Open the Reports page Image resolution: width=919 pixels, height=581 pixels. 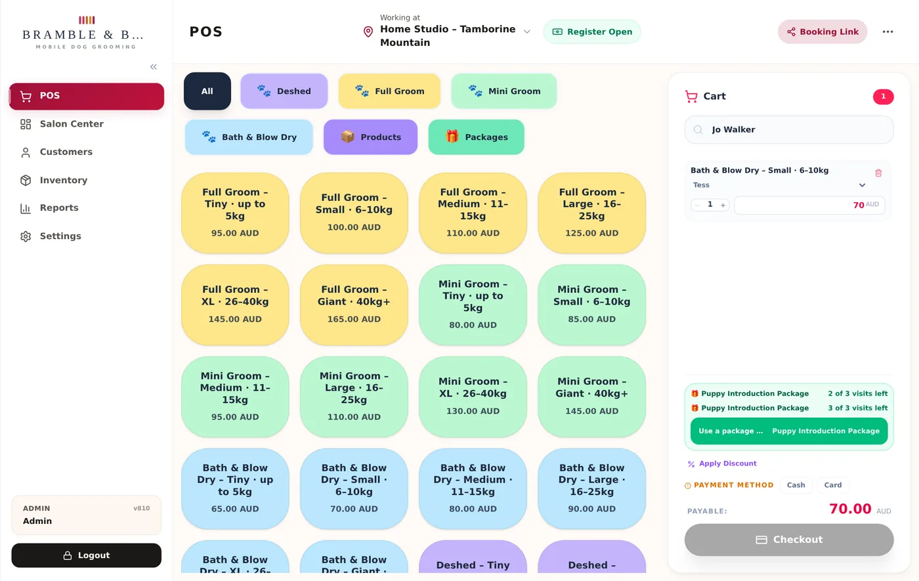[x=87, y=208]
